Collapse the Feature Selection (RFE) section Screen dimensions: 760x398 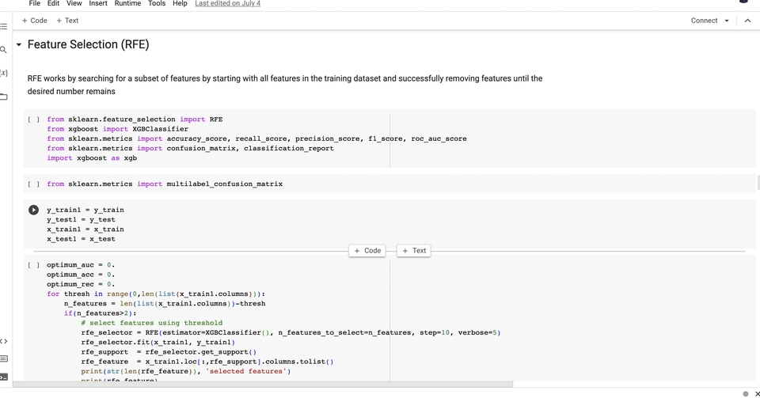19,44
